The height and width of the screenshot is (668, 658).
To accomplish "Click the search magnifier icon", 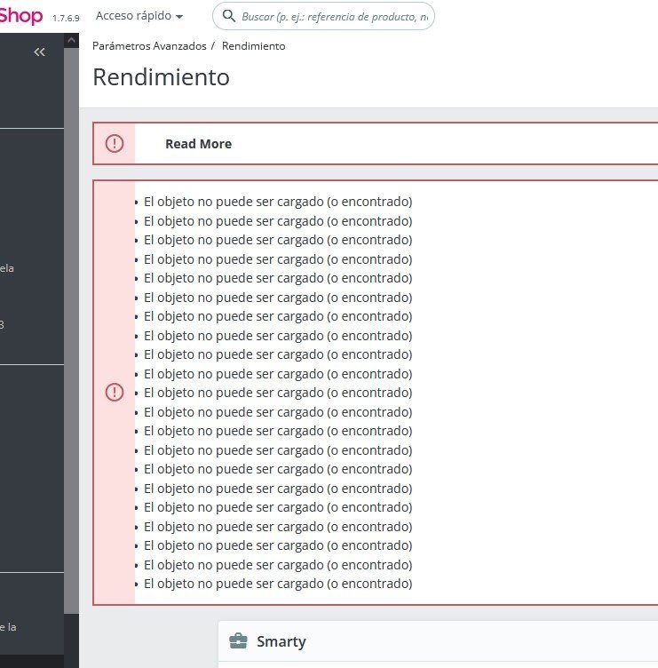I will pyautogui.click(x=229, y=16).
